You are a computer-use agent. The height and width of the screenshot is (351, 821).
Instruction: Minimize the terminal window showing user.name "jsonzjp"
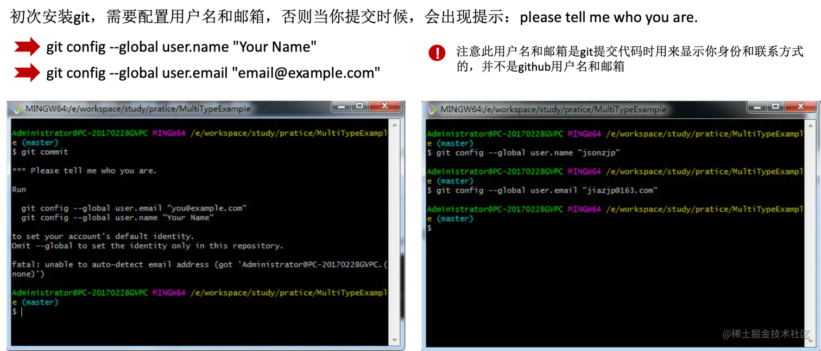click(x=757, y=107)
